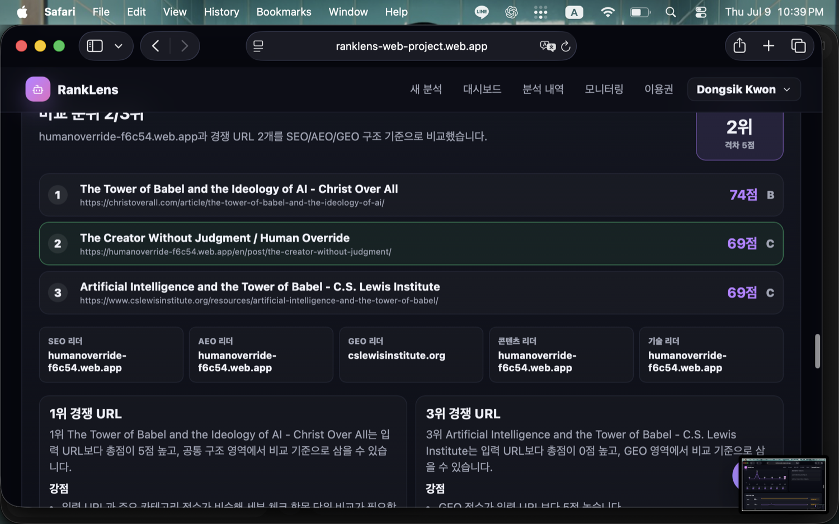Expand the sidebar options chevron dropdown
This screenshot has height=524, width=839.
[119, 46]
